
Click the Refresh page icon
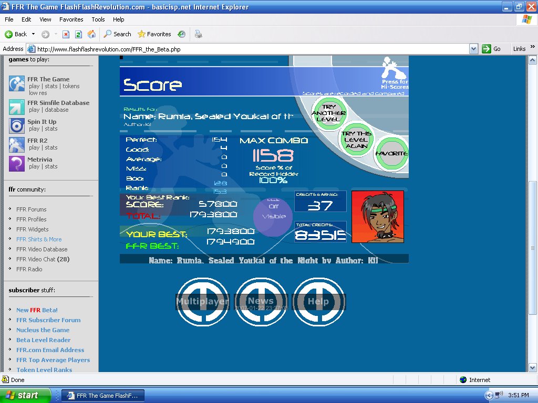tap(79, 34)
